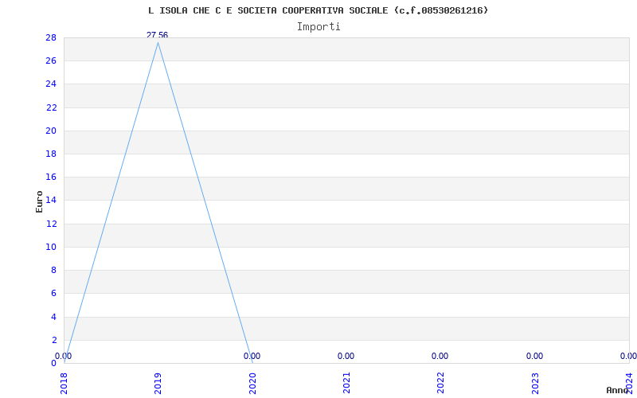This screenshot has width=637, height=398.
Task: Click the 12 tick on the Euro axis
Action: [51, 224]
